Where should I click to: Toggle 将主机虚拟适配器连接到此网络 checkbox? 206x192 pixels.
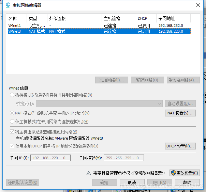(x=12, y=132)
